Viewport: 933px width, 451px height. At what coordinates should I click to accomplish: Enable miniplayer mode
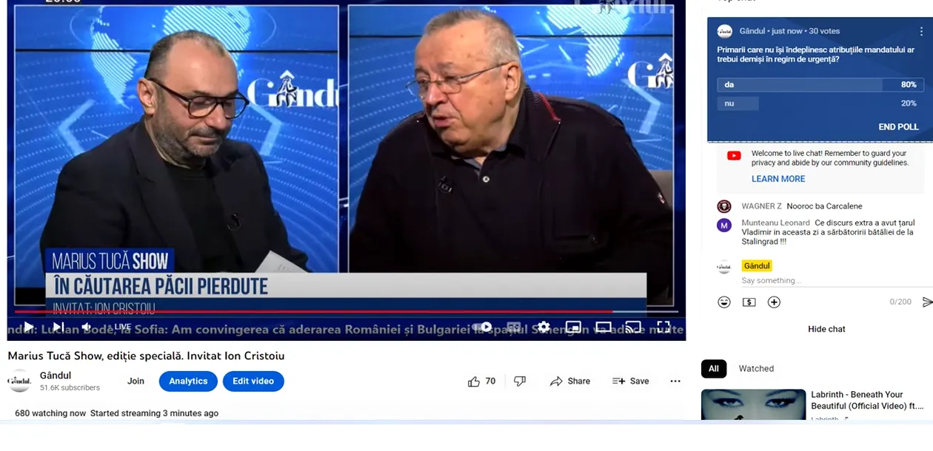click(x=573, y=327)
